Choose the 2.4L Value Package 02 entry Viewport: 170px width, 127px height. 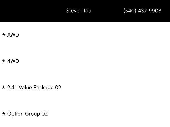pyautogui.click(x=34, y=88)
